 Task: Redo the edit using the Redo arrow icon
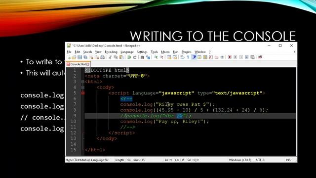point(135,57)
